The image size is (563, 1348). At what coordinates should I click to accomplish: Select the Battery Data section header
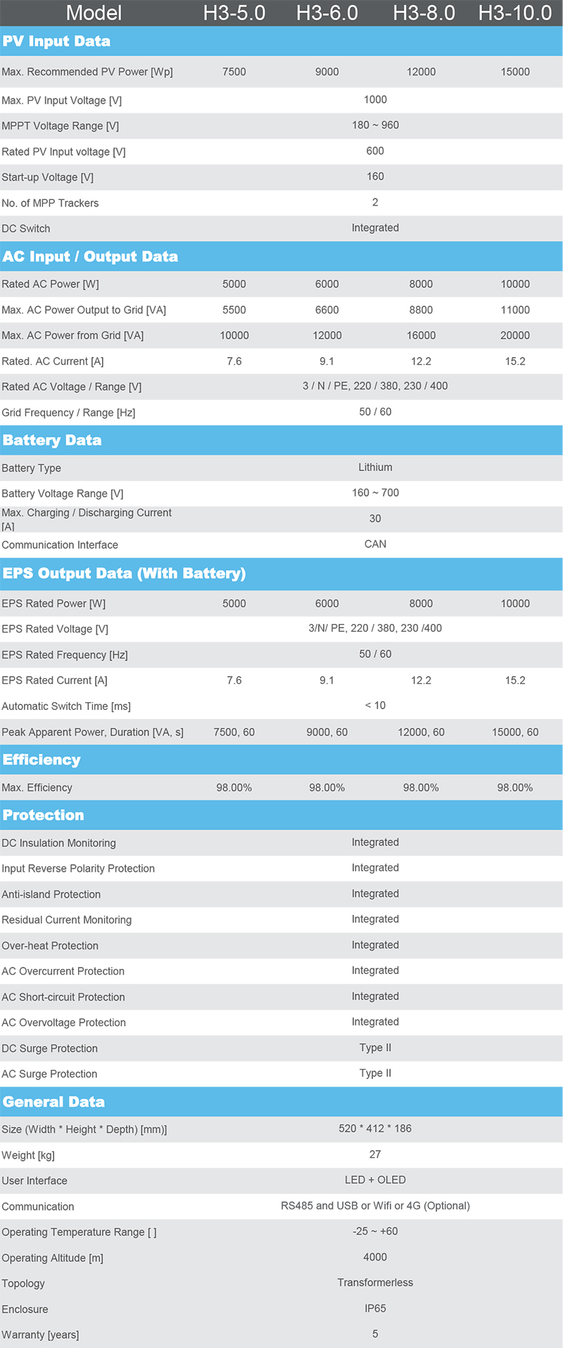tap(52, 440)
